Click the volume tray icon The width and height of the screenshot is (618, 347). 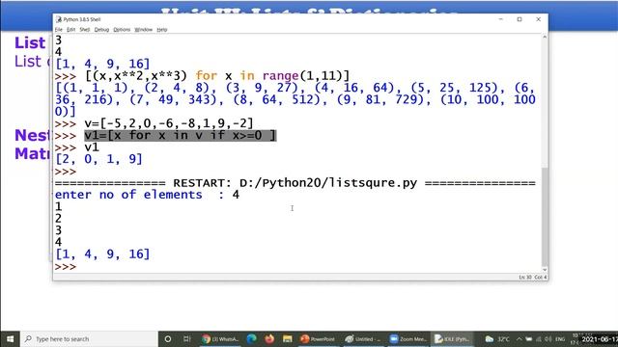click(548, 338)
